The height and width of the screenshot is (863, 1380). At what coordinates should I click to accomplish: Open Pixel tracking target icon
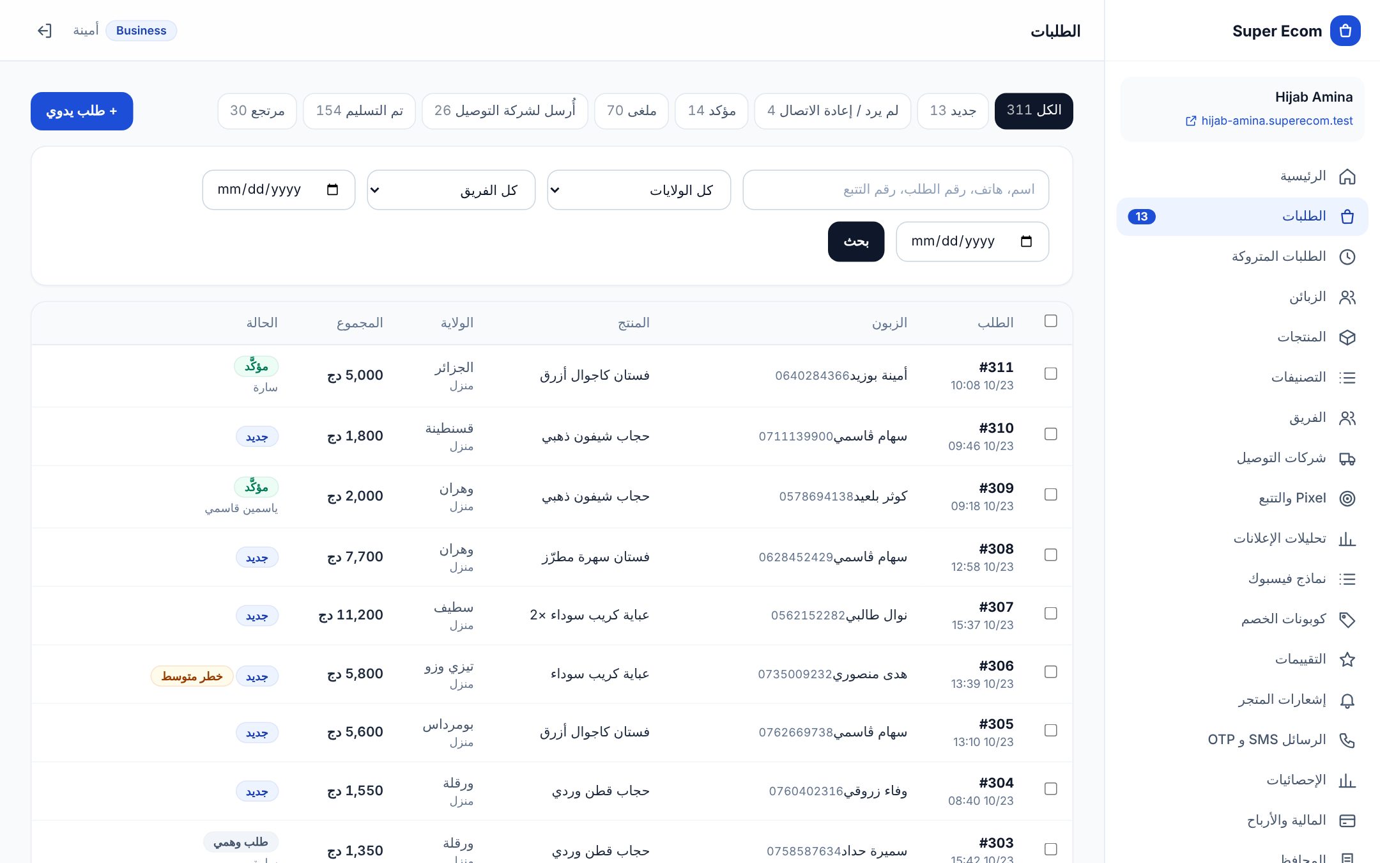coord(1347,499)
